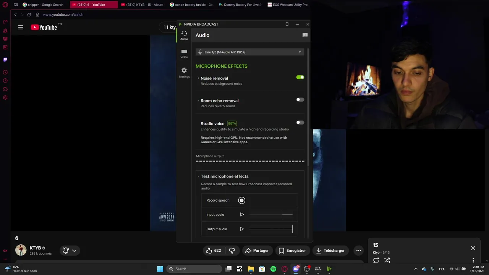Open the weather widget 15°C
This screenshot has width=489, height=275.
click(21, 269)
